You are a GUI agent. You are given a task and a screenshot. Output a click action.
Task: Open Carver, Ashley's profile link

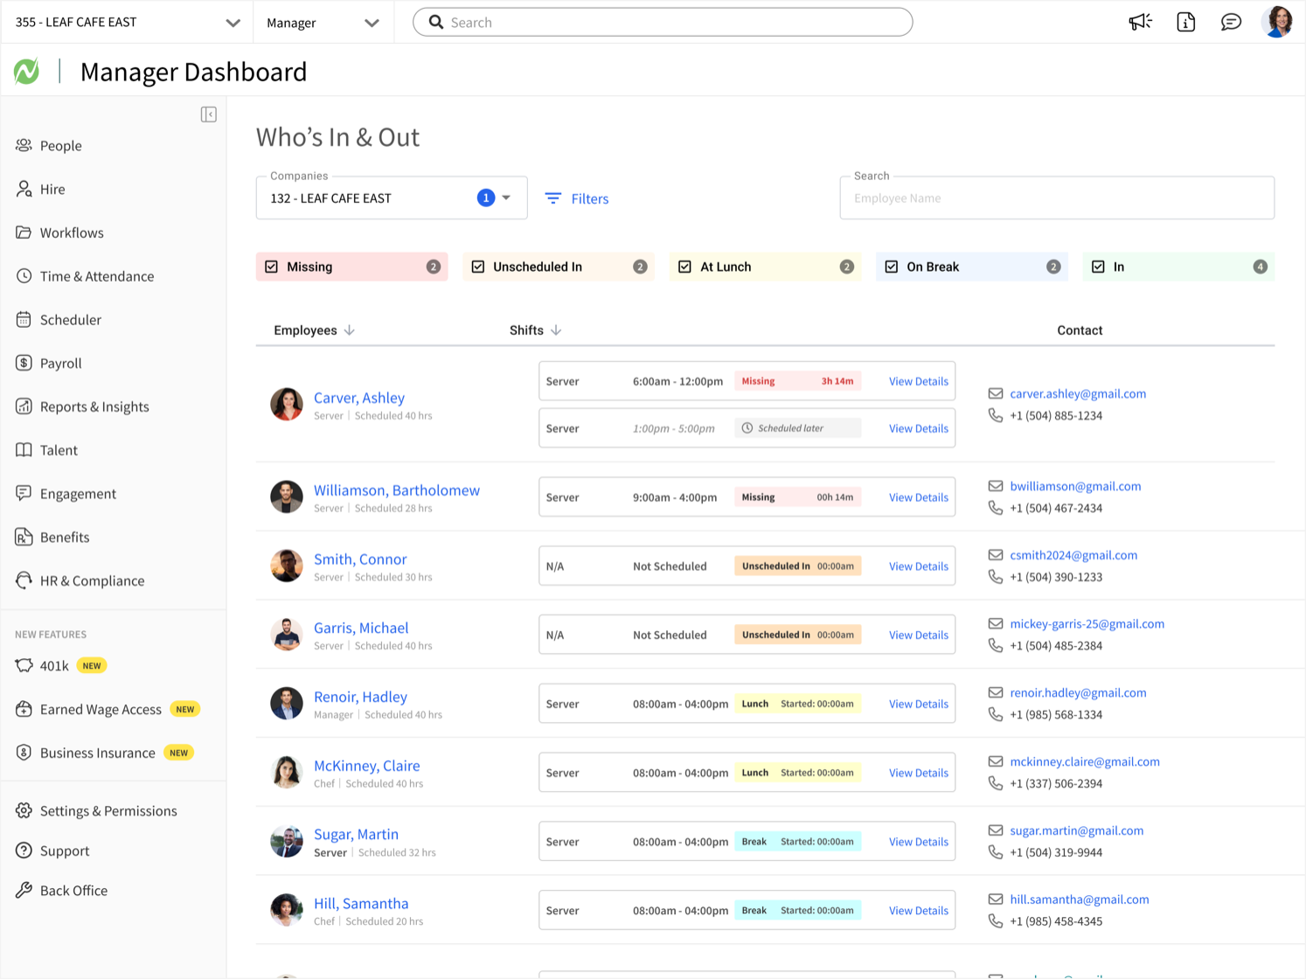(359, 398)
